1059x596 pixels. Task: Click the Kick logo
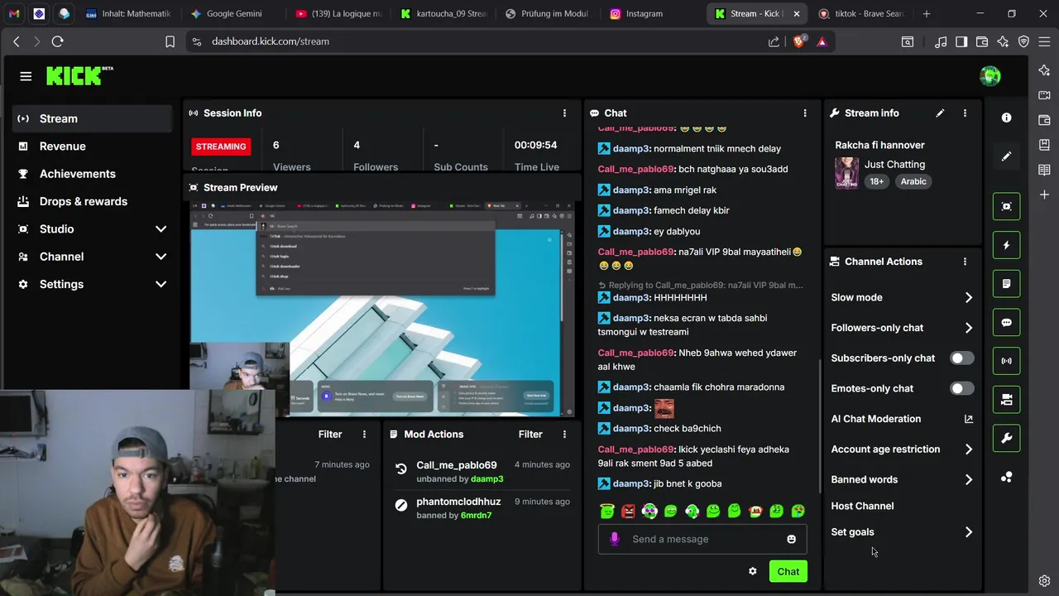tap(79, 75)
